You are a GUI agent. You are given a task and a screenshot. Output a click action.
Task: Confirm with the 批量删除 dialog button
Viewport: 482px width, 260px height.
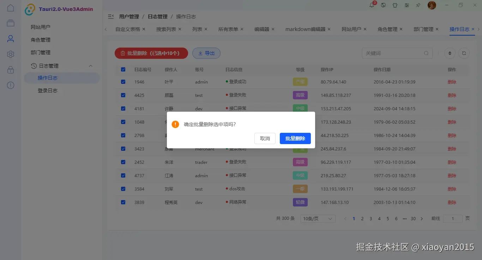coord(295,138)
